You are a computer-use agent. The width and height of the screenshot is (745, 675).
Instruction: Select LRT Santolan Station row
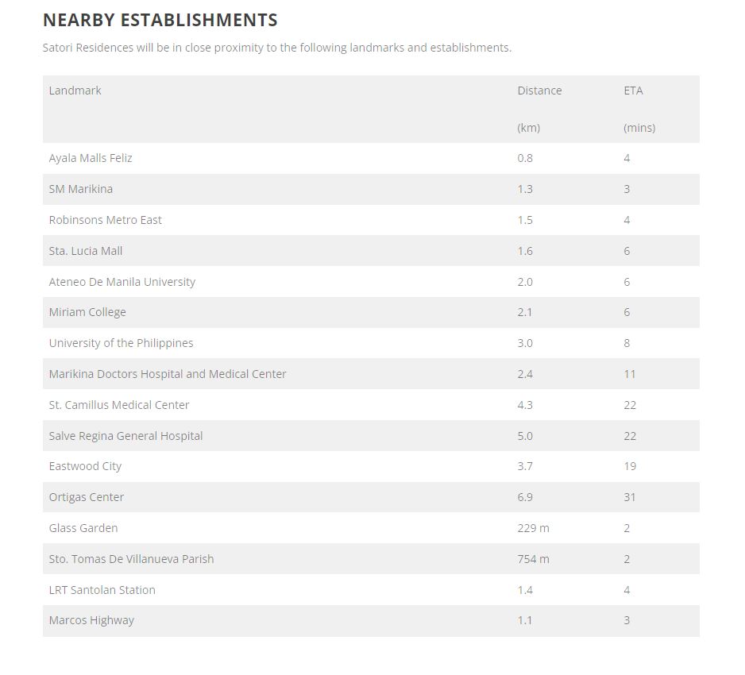pyautogui.click(x=102, y=590)
